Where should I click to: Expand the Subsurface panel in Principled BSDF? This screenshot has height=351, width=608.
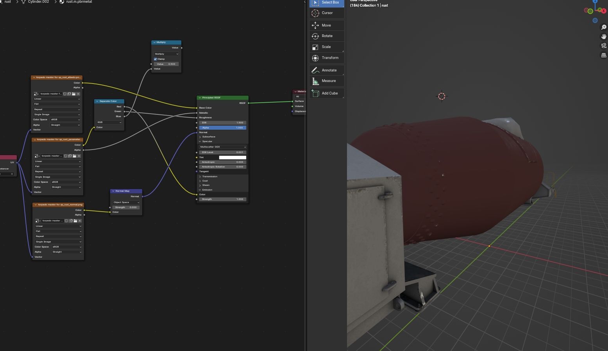click(208, 137)
